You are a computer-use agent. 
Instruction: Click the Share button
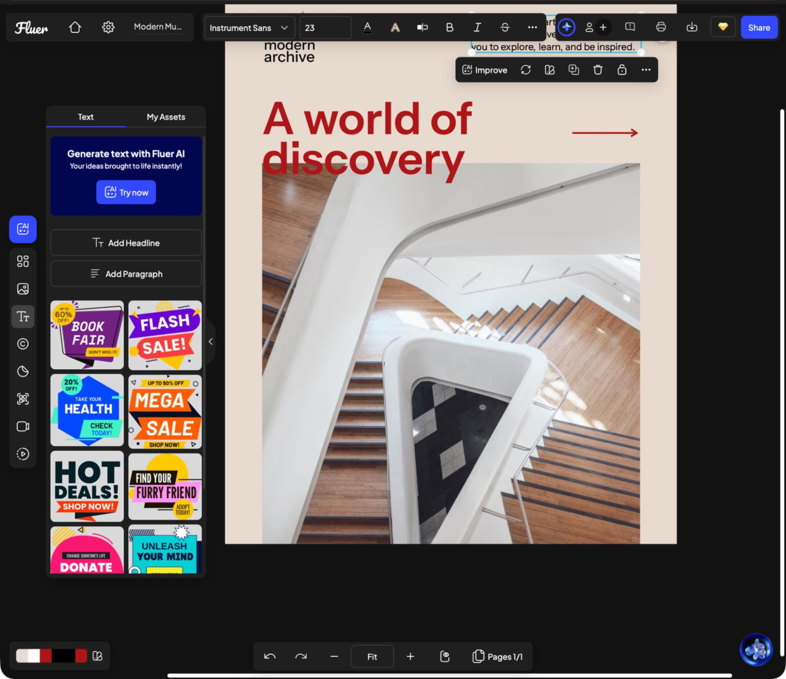(x=759, y=27)
